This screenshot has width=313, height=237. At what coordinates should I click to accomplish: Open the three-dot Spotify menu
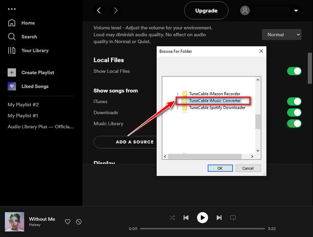click(12, 9)
